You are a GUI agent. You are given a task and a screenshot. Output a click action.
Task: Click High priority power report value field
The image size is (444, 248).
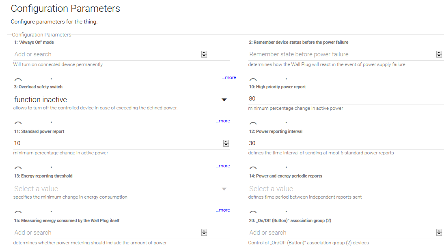345,99
